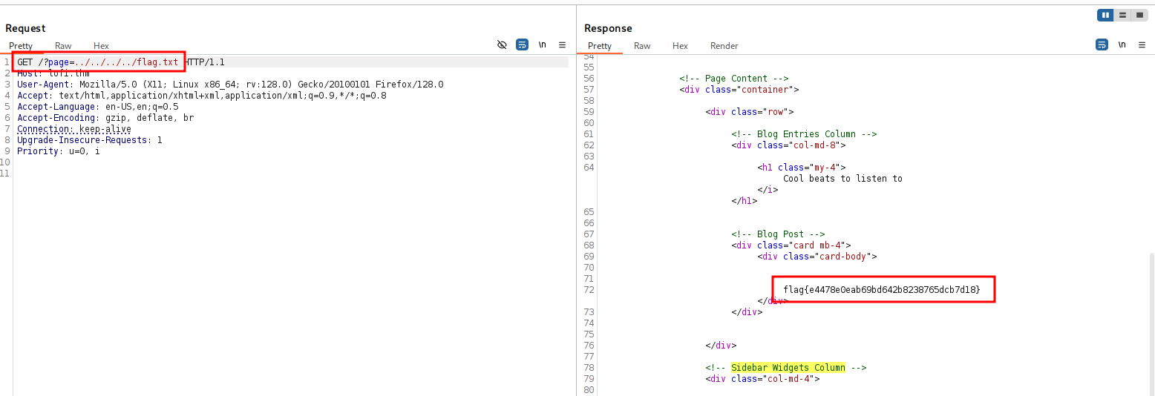Open the Response panel hamburger options menu
The image size is (1155, 396).
pos(1142,44)
